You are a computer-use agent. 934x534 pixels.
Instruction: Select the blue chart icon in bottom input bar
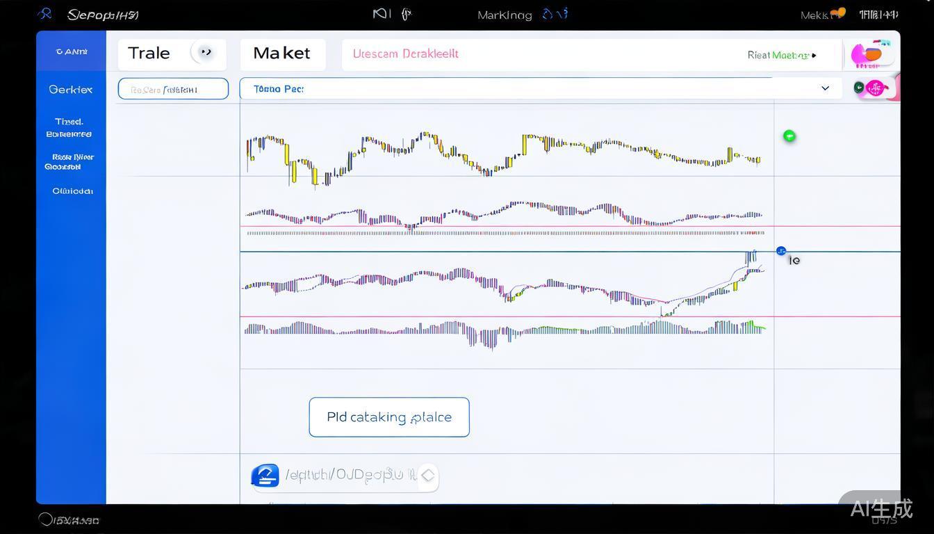pos(265,475)
